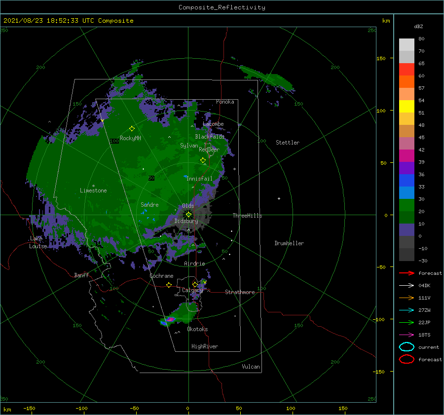Click yellow diamond marker below Cochrane

pyautogui.click(x=169, y=285)
